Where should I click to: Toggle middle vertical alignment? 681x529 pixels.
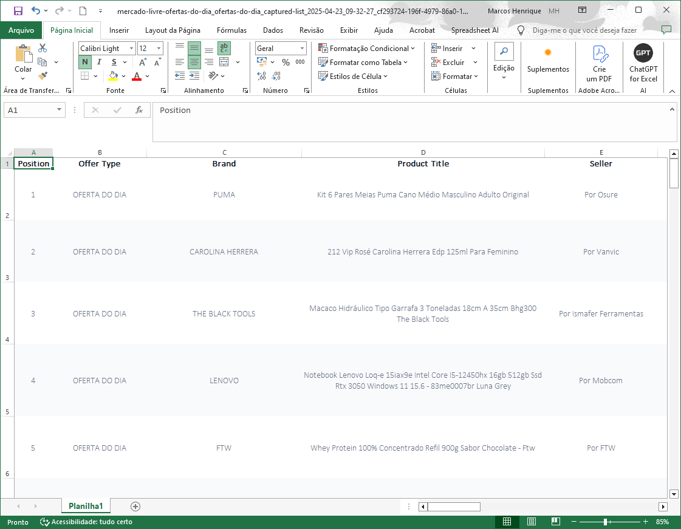[194, 48]
